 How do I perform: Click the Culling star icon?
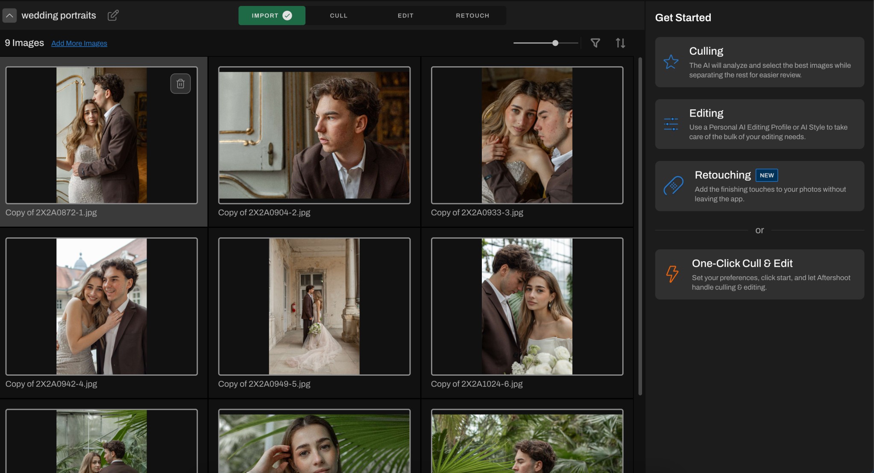(671, 62)
